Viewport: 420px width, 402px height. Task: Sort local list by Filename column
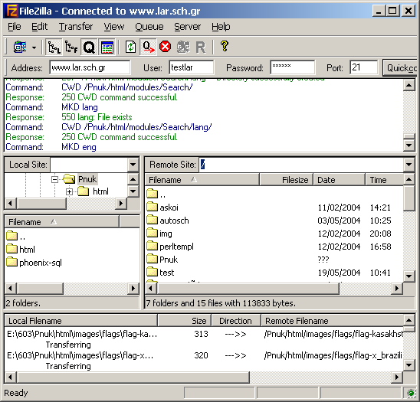tap(62, 222)
